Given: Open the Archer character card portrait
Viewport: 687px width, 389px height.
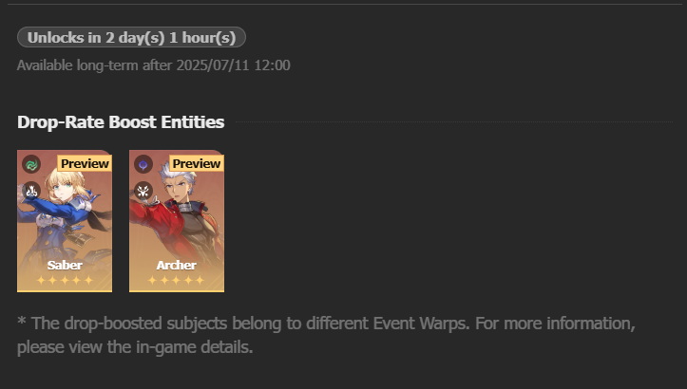Looking at the screenshot, I should click(177, 221).
